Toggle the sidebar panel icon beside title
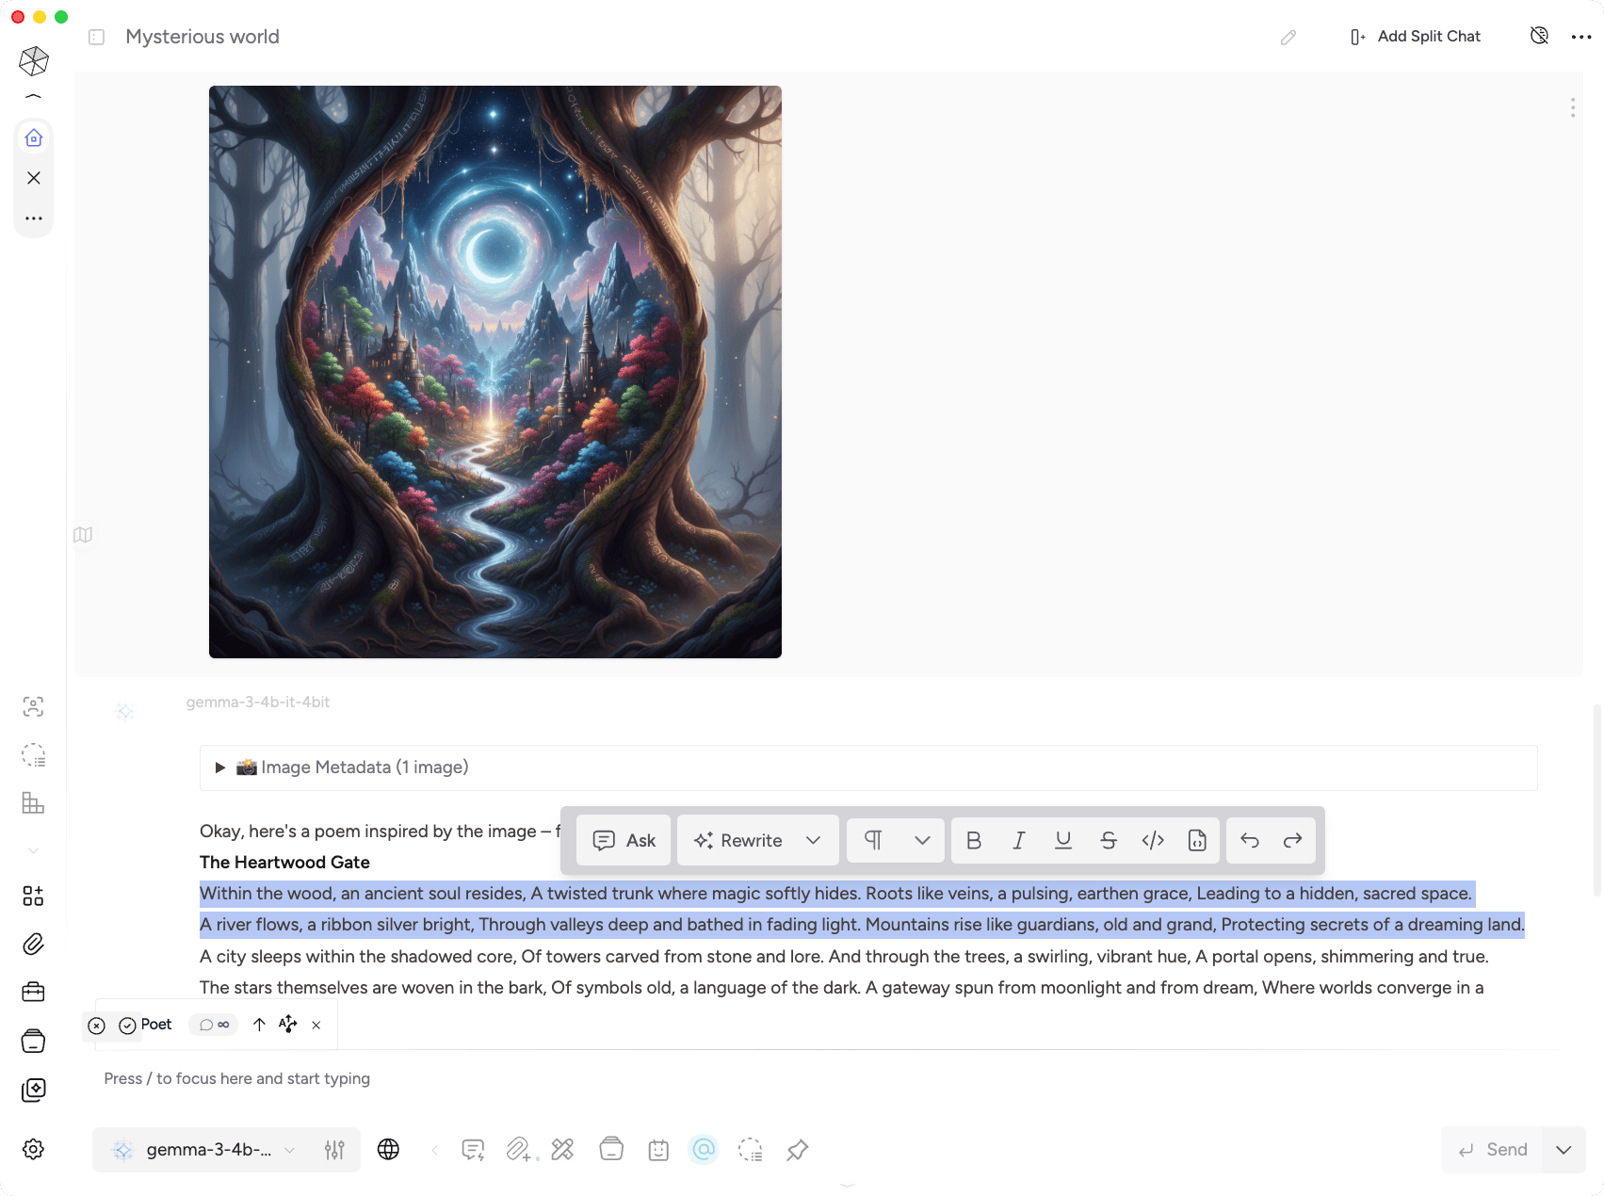The image size is (1604, 1196). tap(96, 37)
